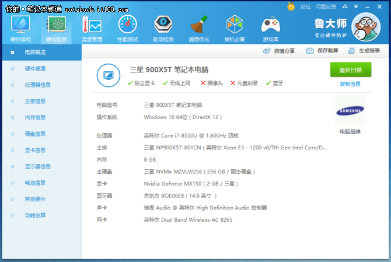Screen dimensions: 391x262
Task: Open the 游戏库 gamepad icon
Action: point(270,27)
